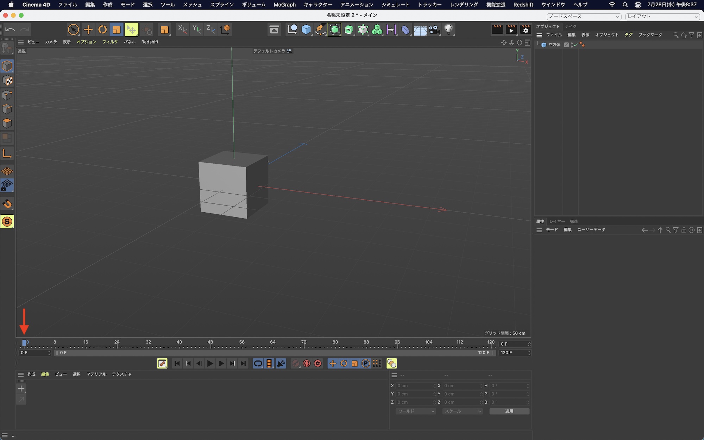The height and width of the screenshot is (440, 704).
Task: Toggle the snap S button in sidebar
Action: coord(7,222)
